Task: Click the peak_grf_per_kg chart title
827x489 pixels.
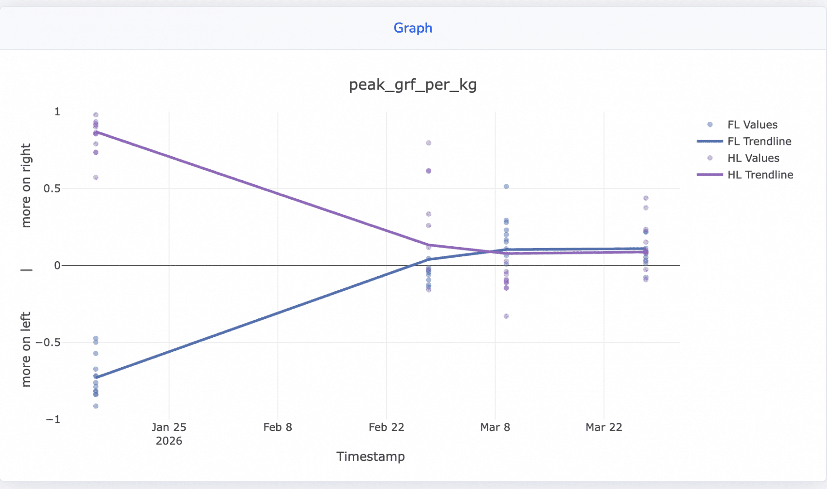Action: click(413, 85)
